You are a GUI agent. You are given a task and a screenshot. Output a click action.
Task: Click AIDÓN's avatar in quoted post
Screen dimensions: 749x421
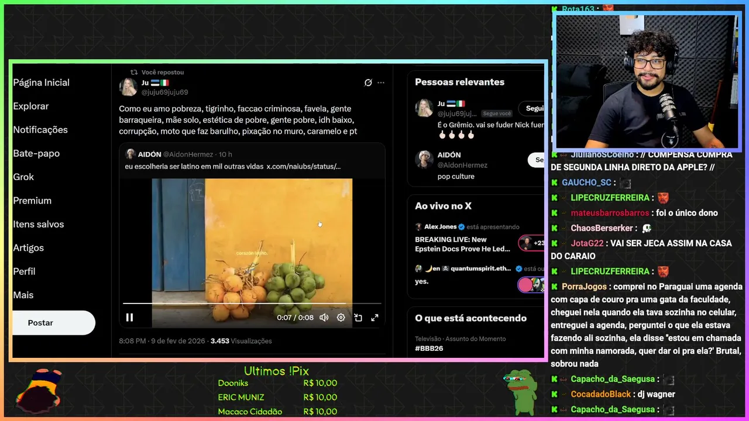130,154
